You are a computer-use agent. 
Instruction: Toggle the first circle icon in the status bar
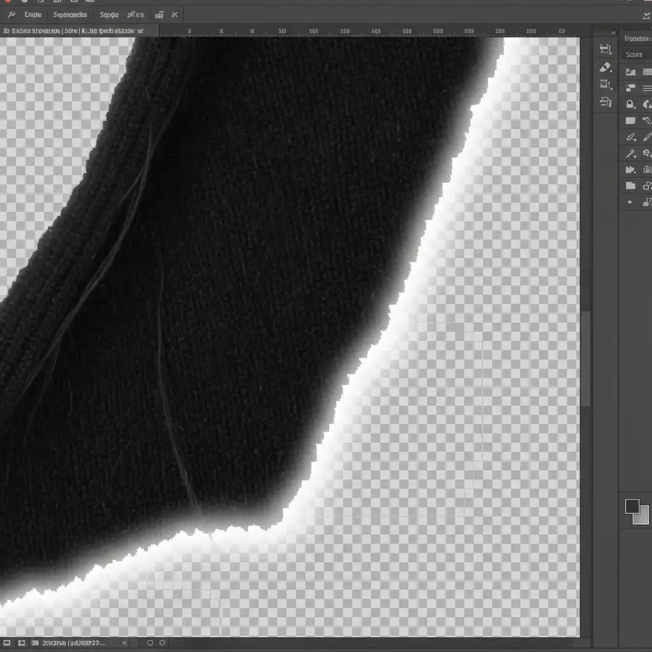click(150, 643)
